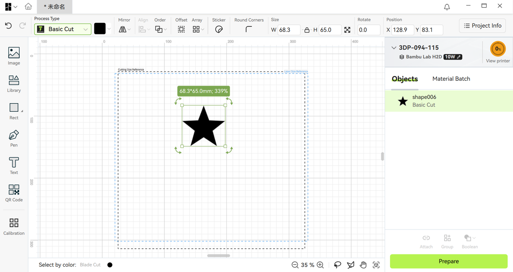Screen dimensions: 513x272
Task: Open the Library panel
Action: point(14,84)
